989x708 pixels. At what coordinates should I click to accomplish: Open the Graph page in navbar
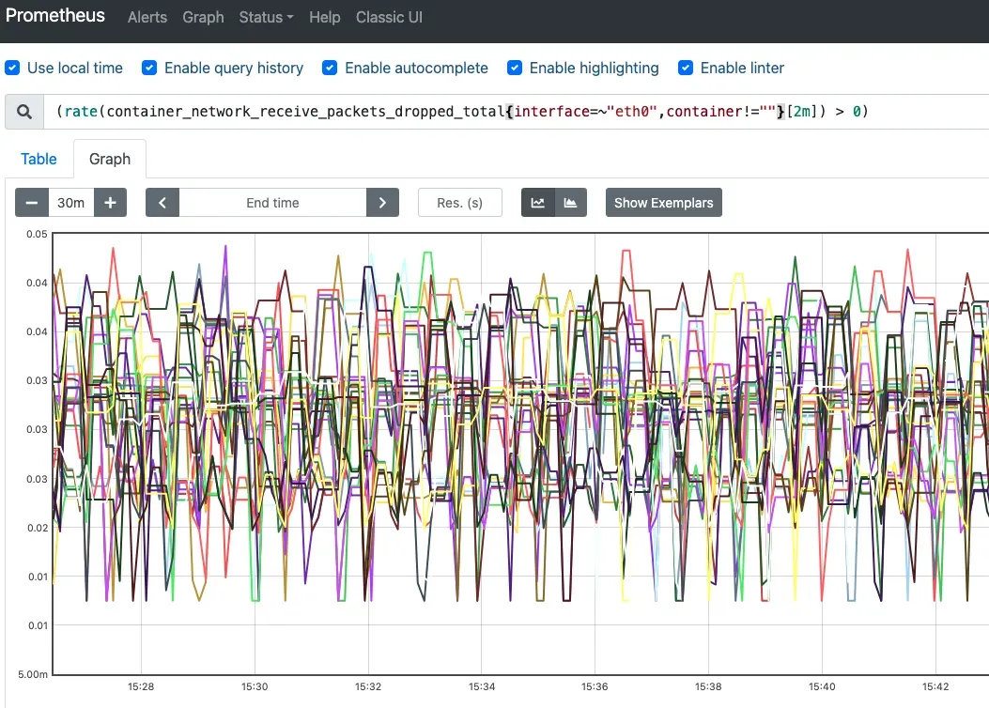point(203,18)
